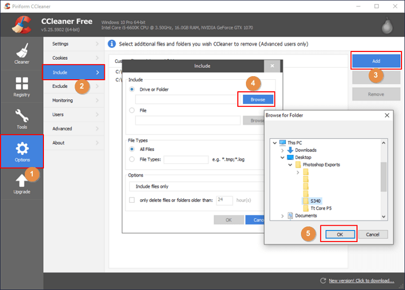The image size is (405, 290).
Task: Select the All Files radio button
Action: [132, 148]
